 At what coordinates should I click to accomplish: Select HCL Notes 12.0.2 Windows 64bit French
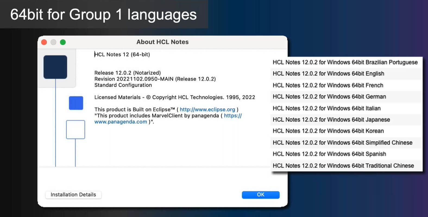click(346, 85)
